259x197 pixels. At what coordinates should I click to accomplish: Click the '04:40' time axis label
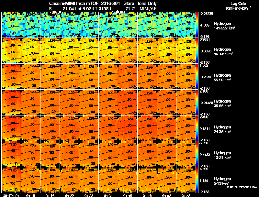click(128, 195)
